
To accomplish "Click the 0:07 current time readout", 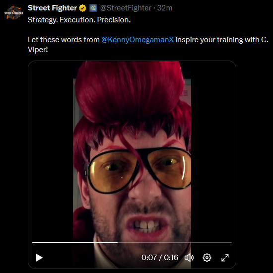I will tap(149, 258).
